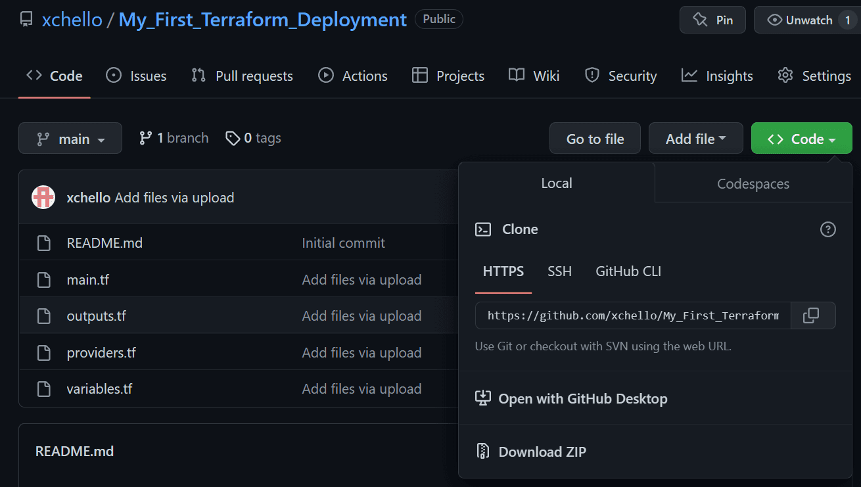Open xchello author link in commit row
This screenshot has width=861, height=487.
pyautogui.click(x=89, y=197)
